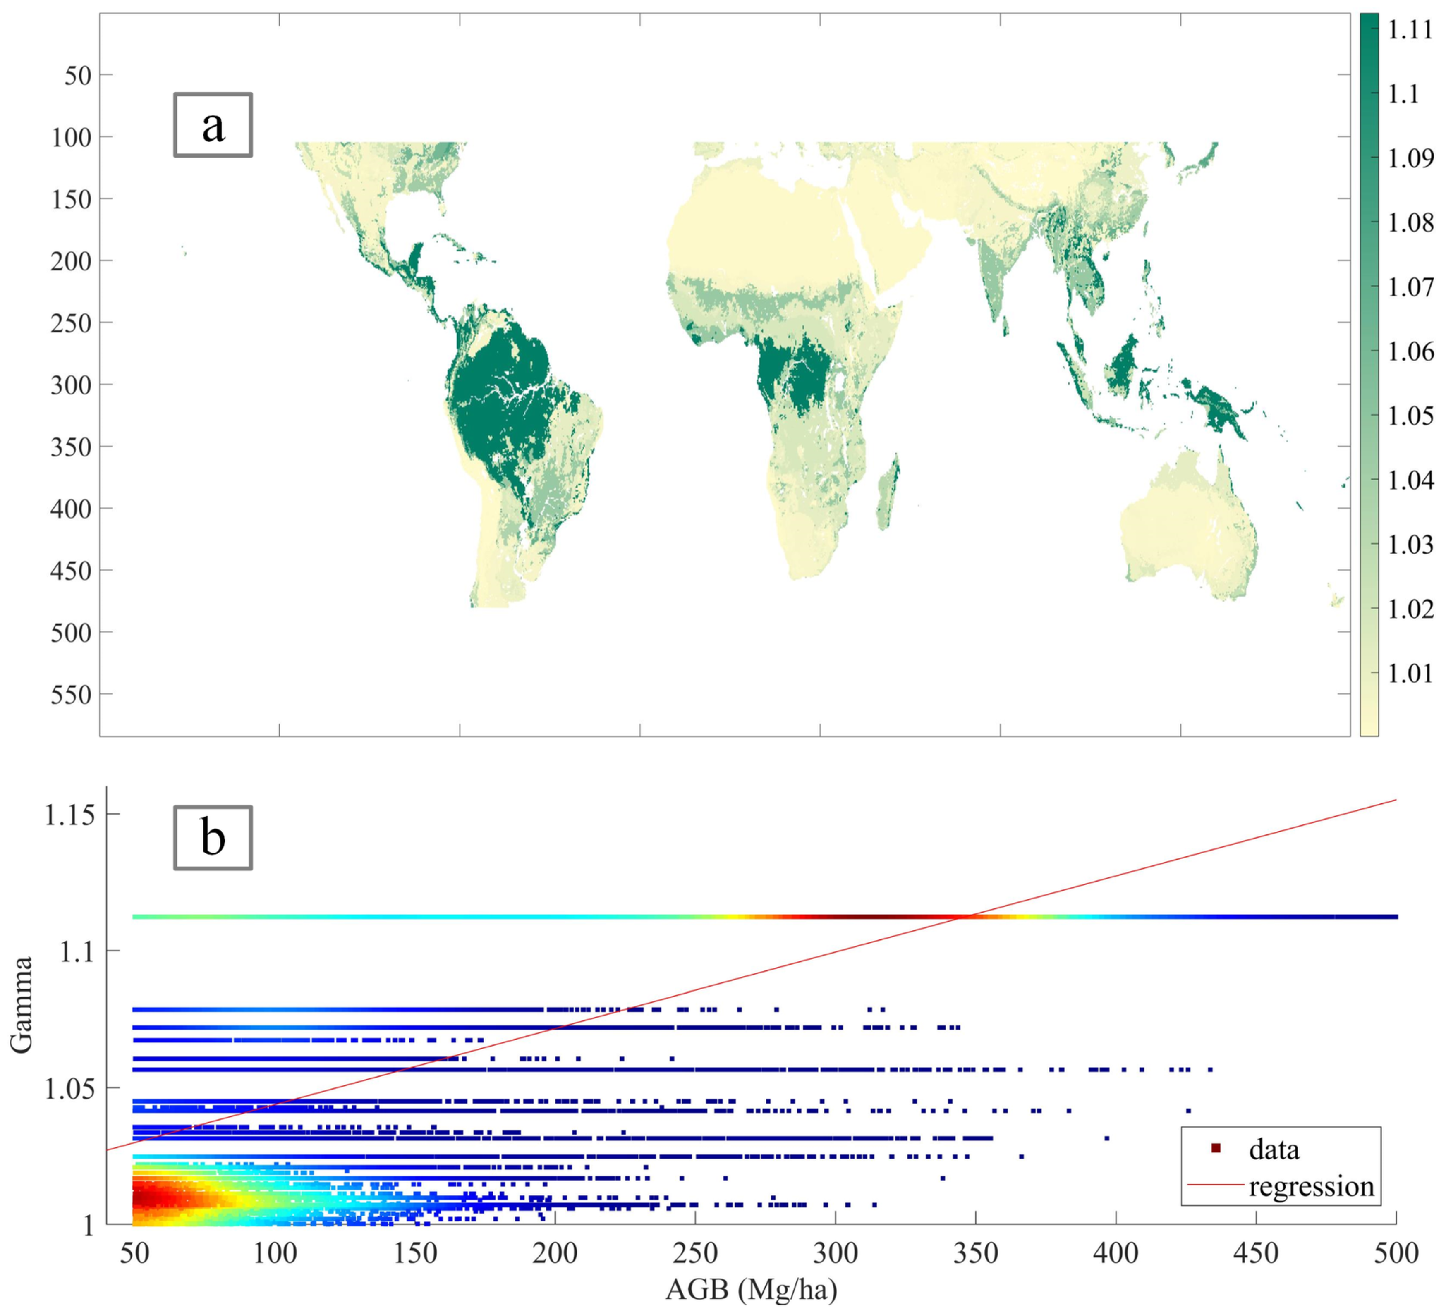Click the 'Gamma' y-axis label

tap(22, 1004)
